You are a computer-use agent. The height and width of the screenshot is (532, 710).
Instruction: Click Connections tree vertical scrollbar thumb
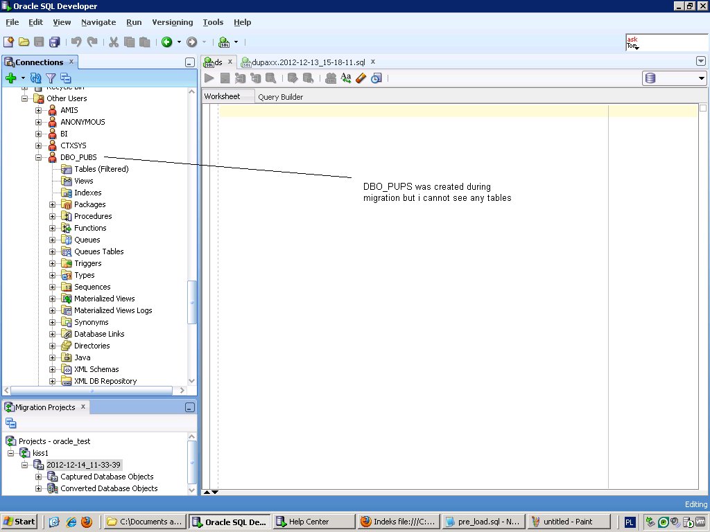191,302
